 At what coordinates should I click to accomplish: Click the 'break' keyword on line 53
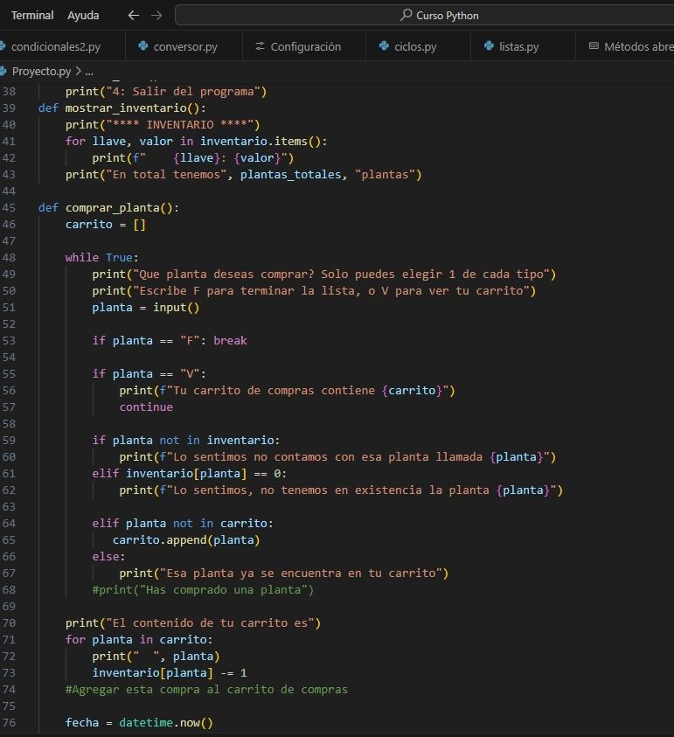coord(230,341)
